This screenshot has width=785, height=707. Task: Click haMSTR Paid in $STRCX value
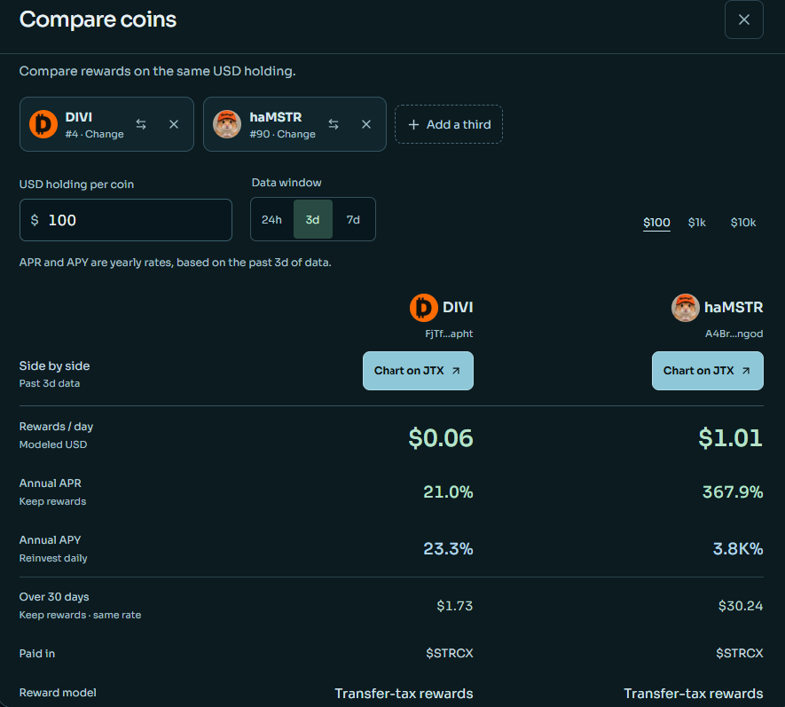click(740, 653)
